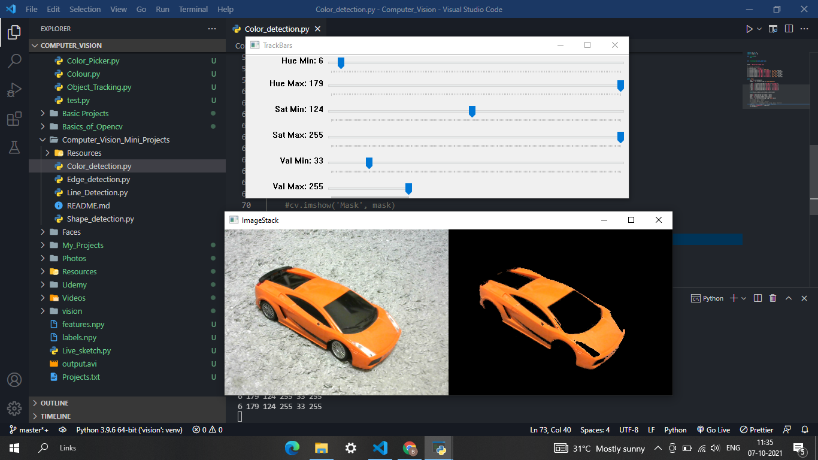This screenshot has height=460, width=818.
Task: Open the Terminal menu
Action: tap(193, 9)
